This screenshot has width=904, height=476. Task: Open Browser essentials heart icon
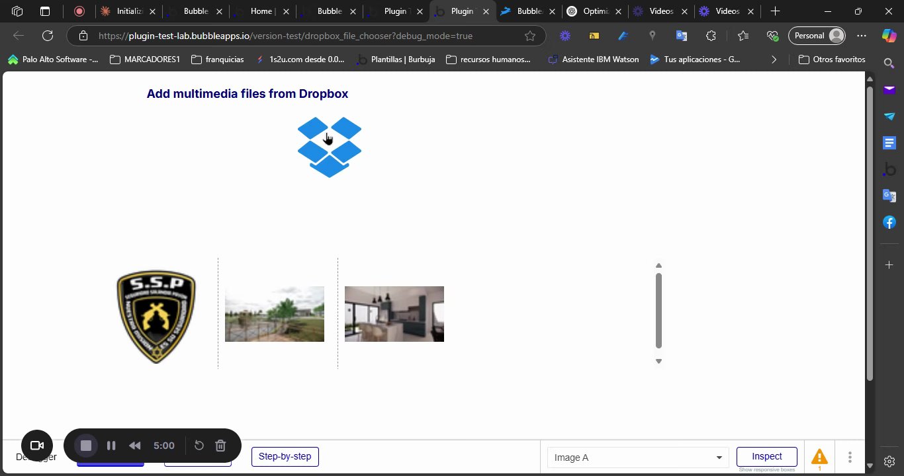click(772, 36)
